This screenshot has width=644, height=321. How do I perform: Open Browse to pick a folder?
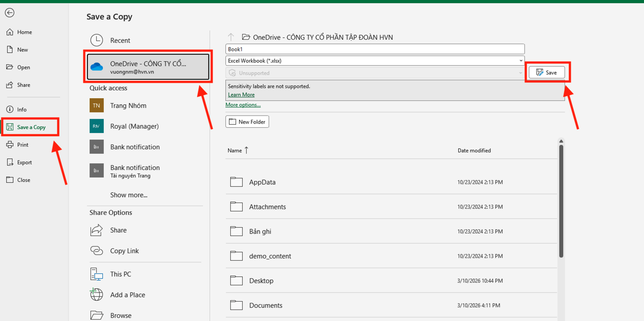[120, 314]
